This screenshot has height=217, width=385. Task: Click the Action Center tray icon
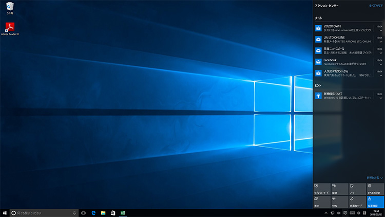coord(345,212)
